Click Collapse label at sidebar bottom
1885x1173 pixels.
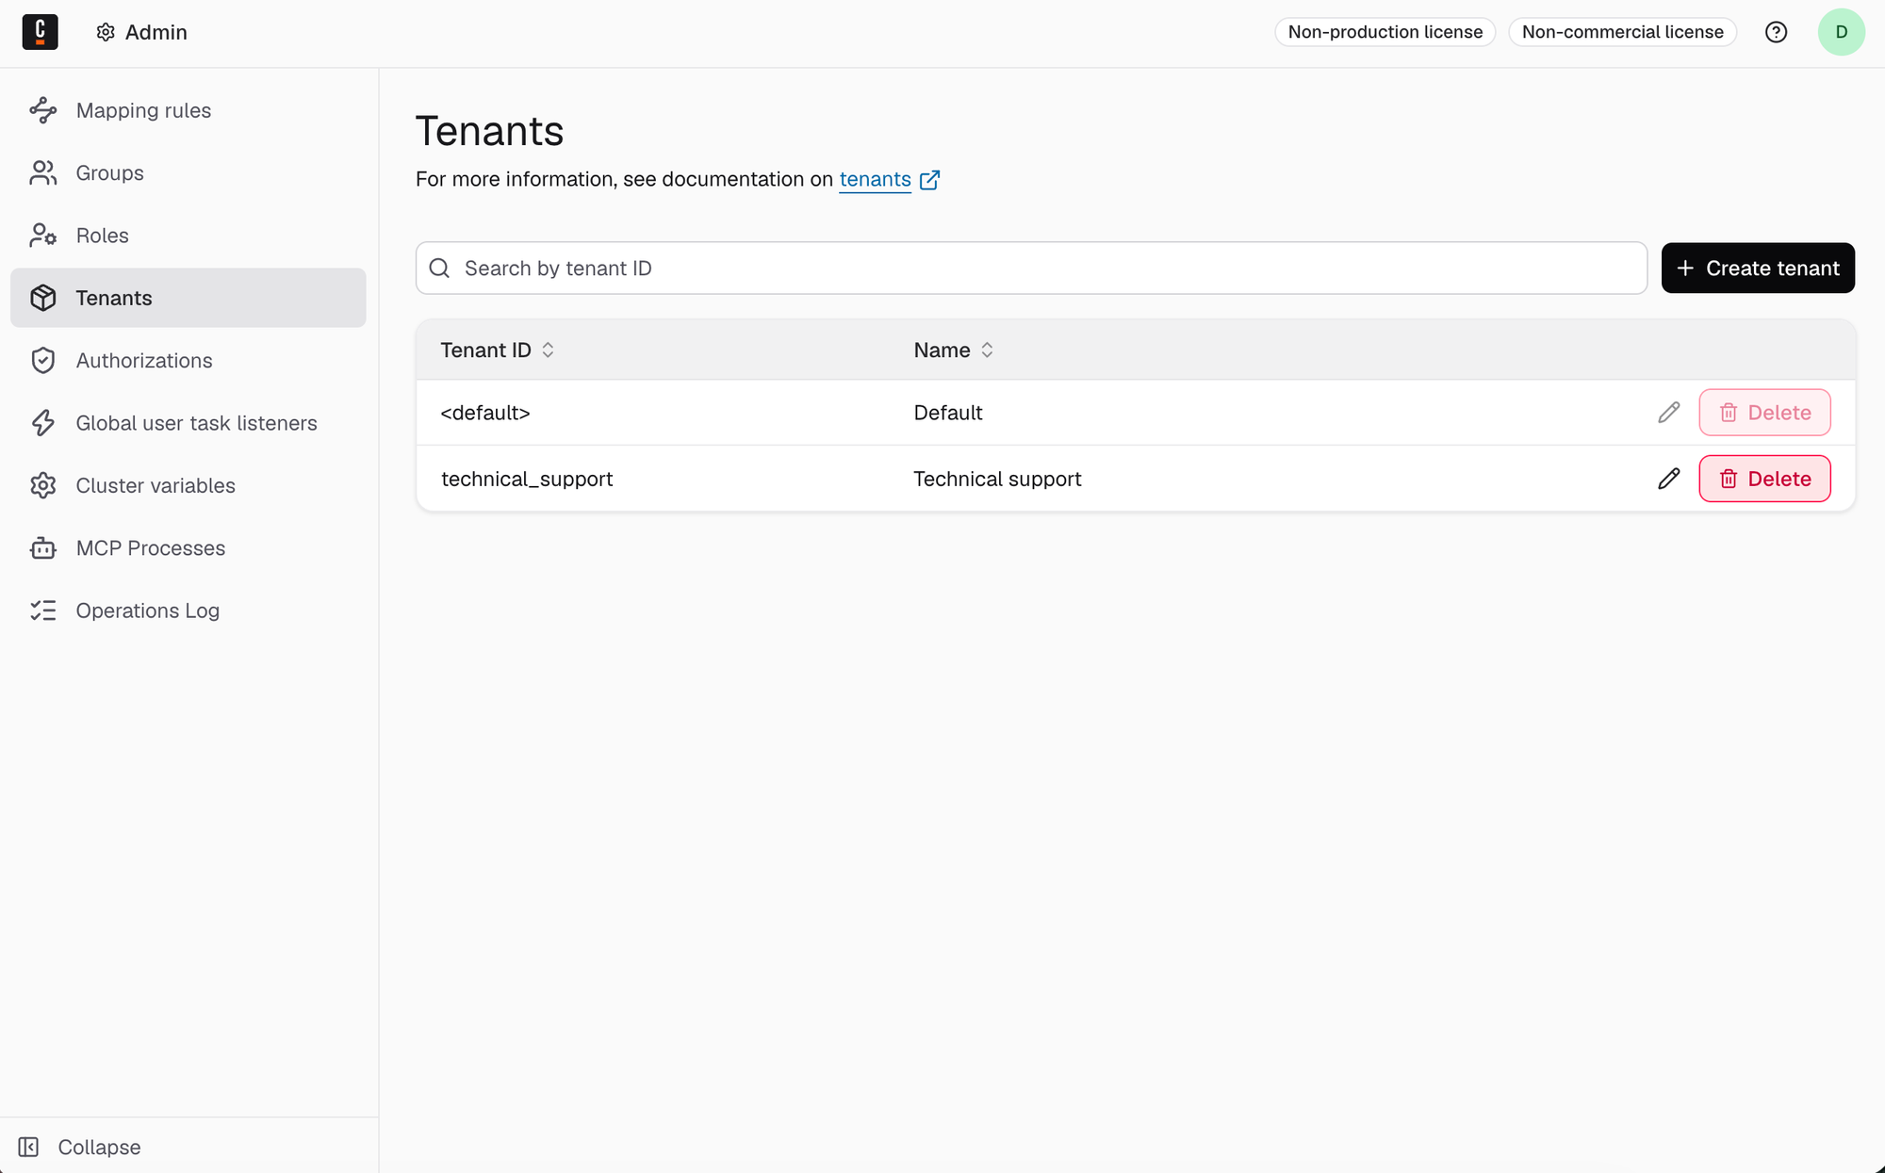(x=99, y=1147)
